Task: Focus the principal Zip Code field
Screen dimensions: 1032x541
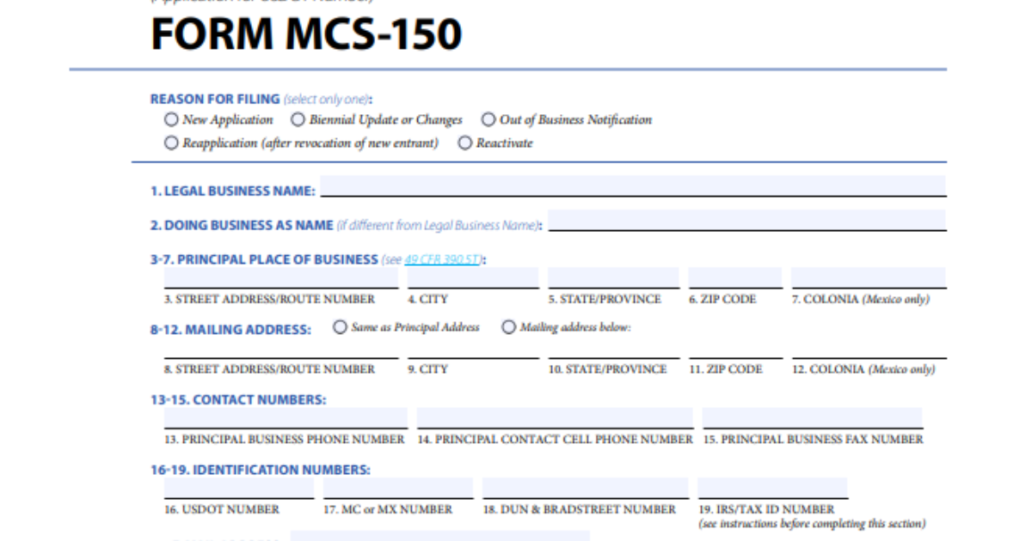Action: coord(734,278)
